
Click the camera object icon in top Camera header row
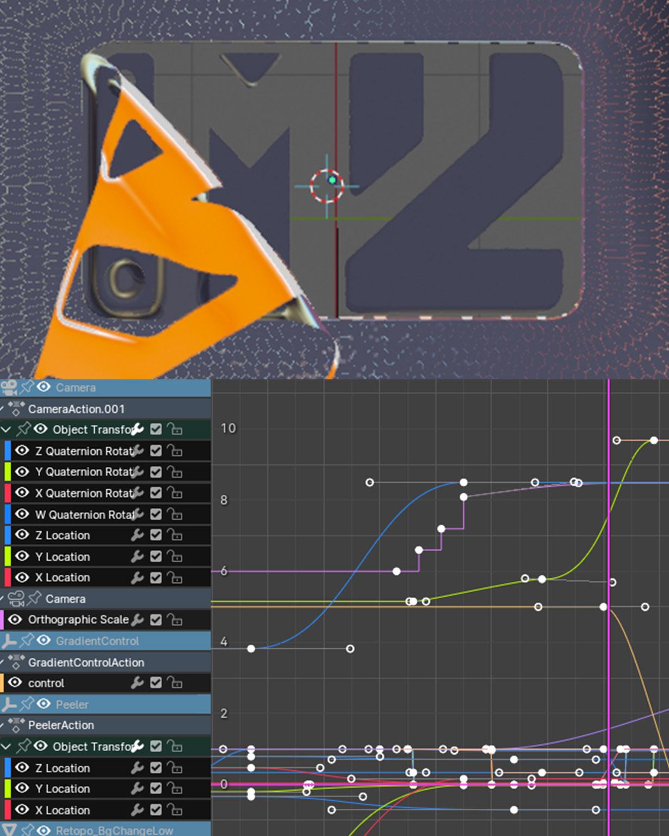click(x=9, y=387)
